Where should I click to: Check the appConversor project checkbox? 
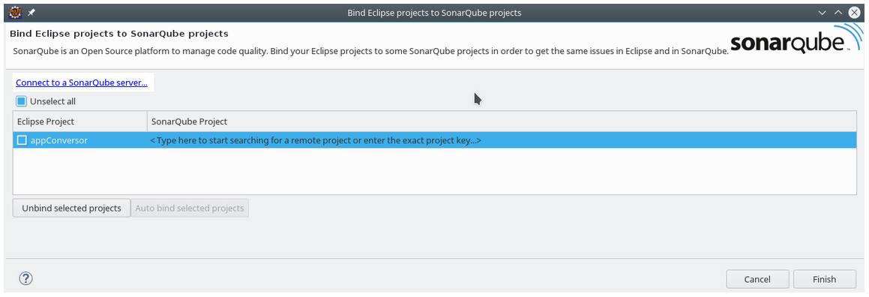(22, 140)
